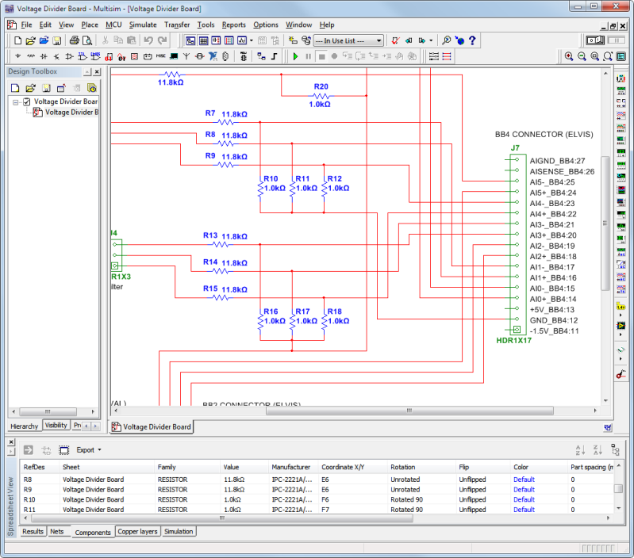
Task: Click the Zoom In magnifier icon
Action: coord(569,56)
